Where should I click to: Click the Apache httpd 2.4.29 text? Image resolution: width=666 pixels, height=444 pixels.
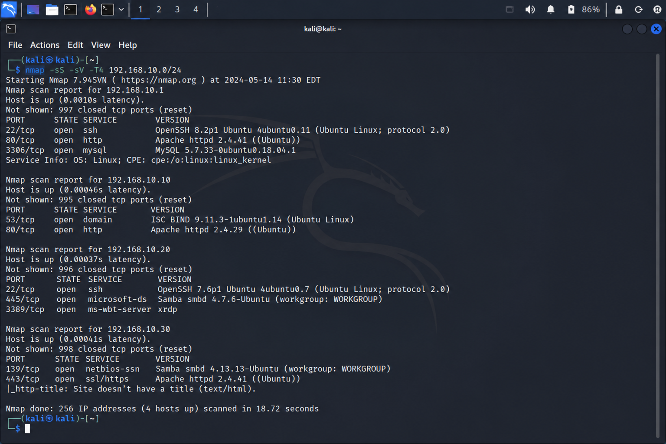(223, 229)
